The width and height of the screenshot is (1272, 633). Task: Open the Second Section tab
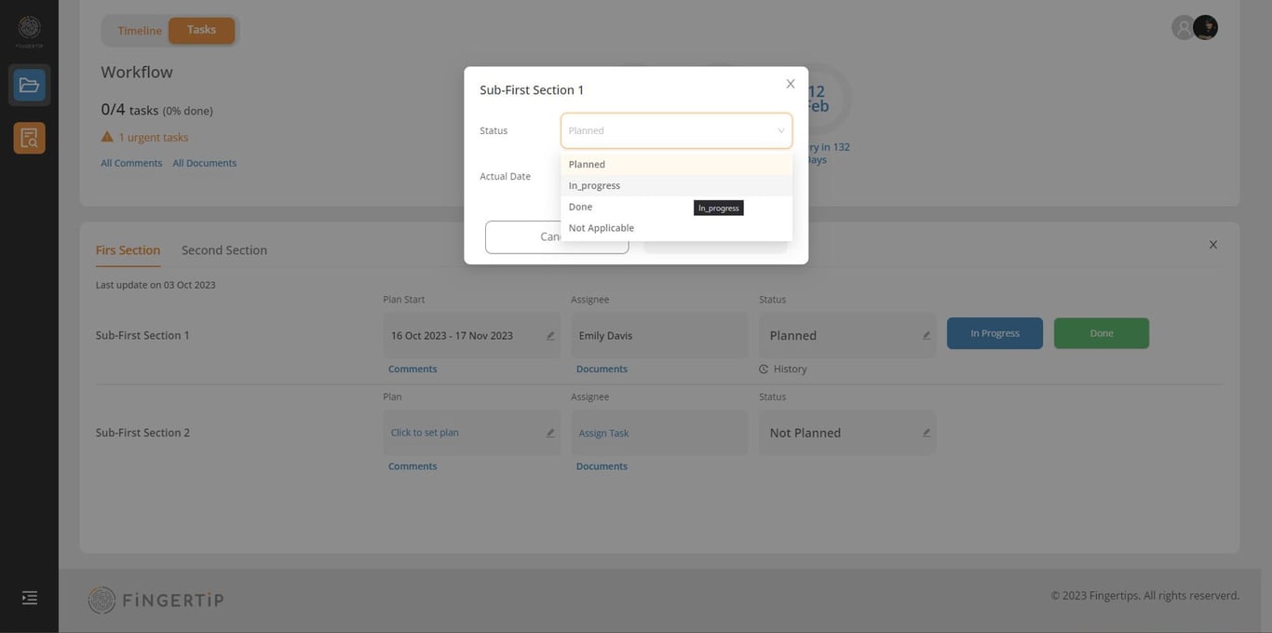[224, 250]
